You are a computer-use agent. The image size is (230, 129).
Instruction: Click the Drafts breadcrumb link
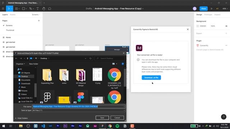pos(89,9)
